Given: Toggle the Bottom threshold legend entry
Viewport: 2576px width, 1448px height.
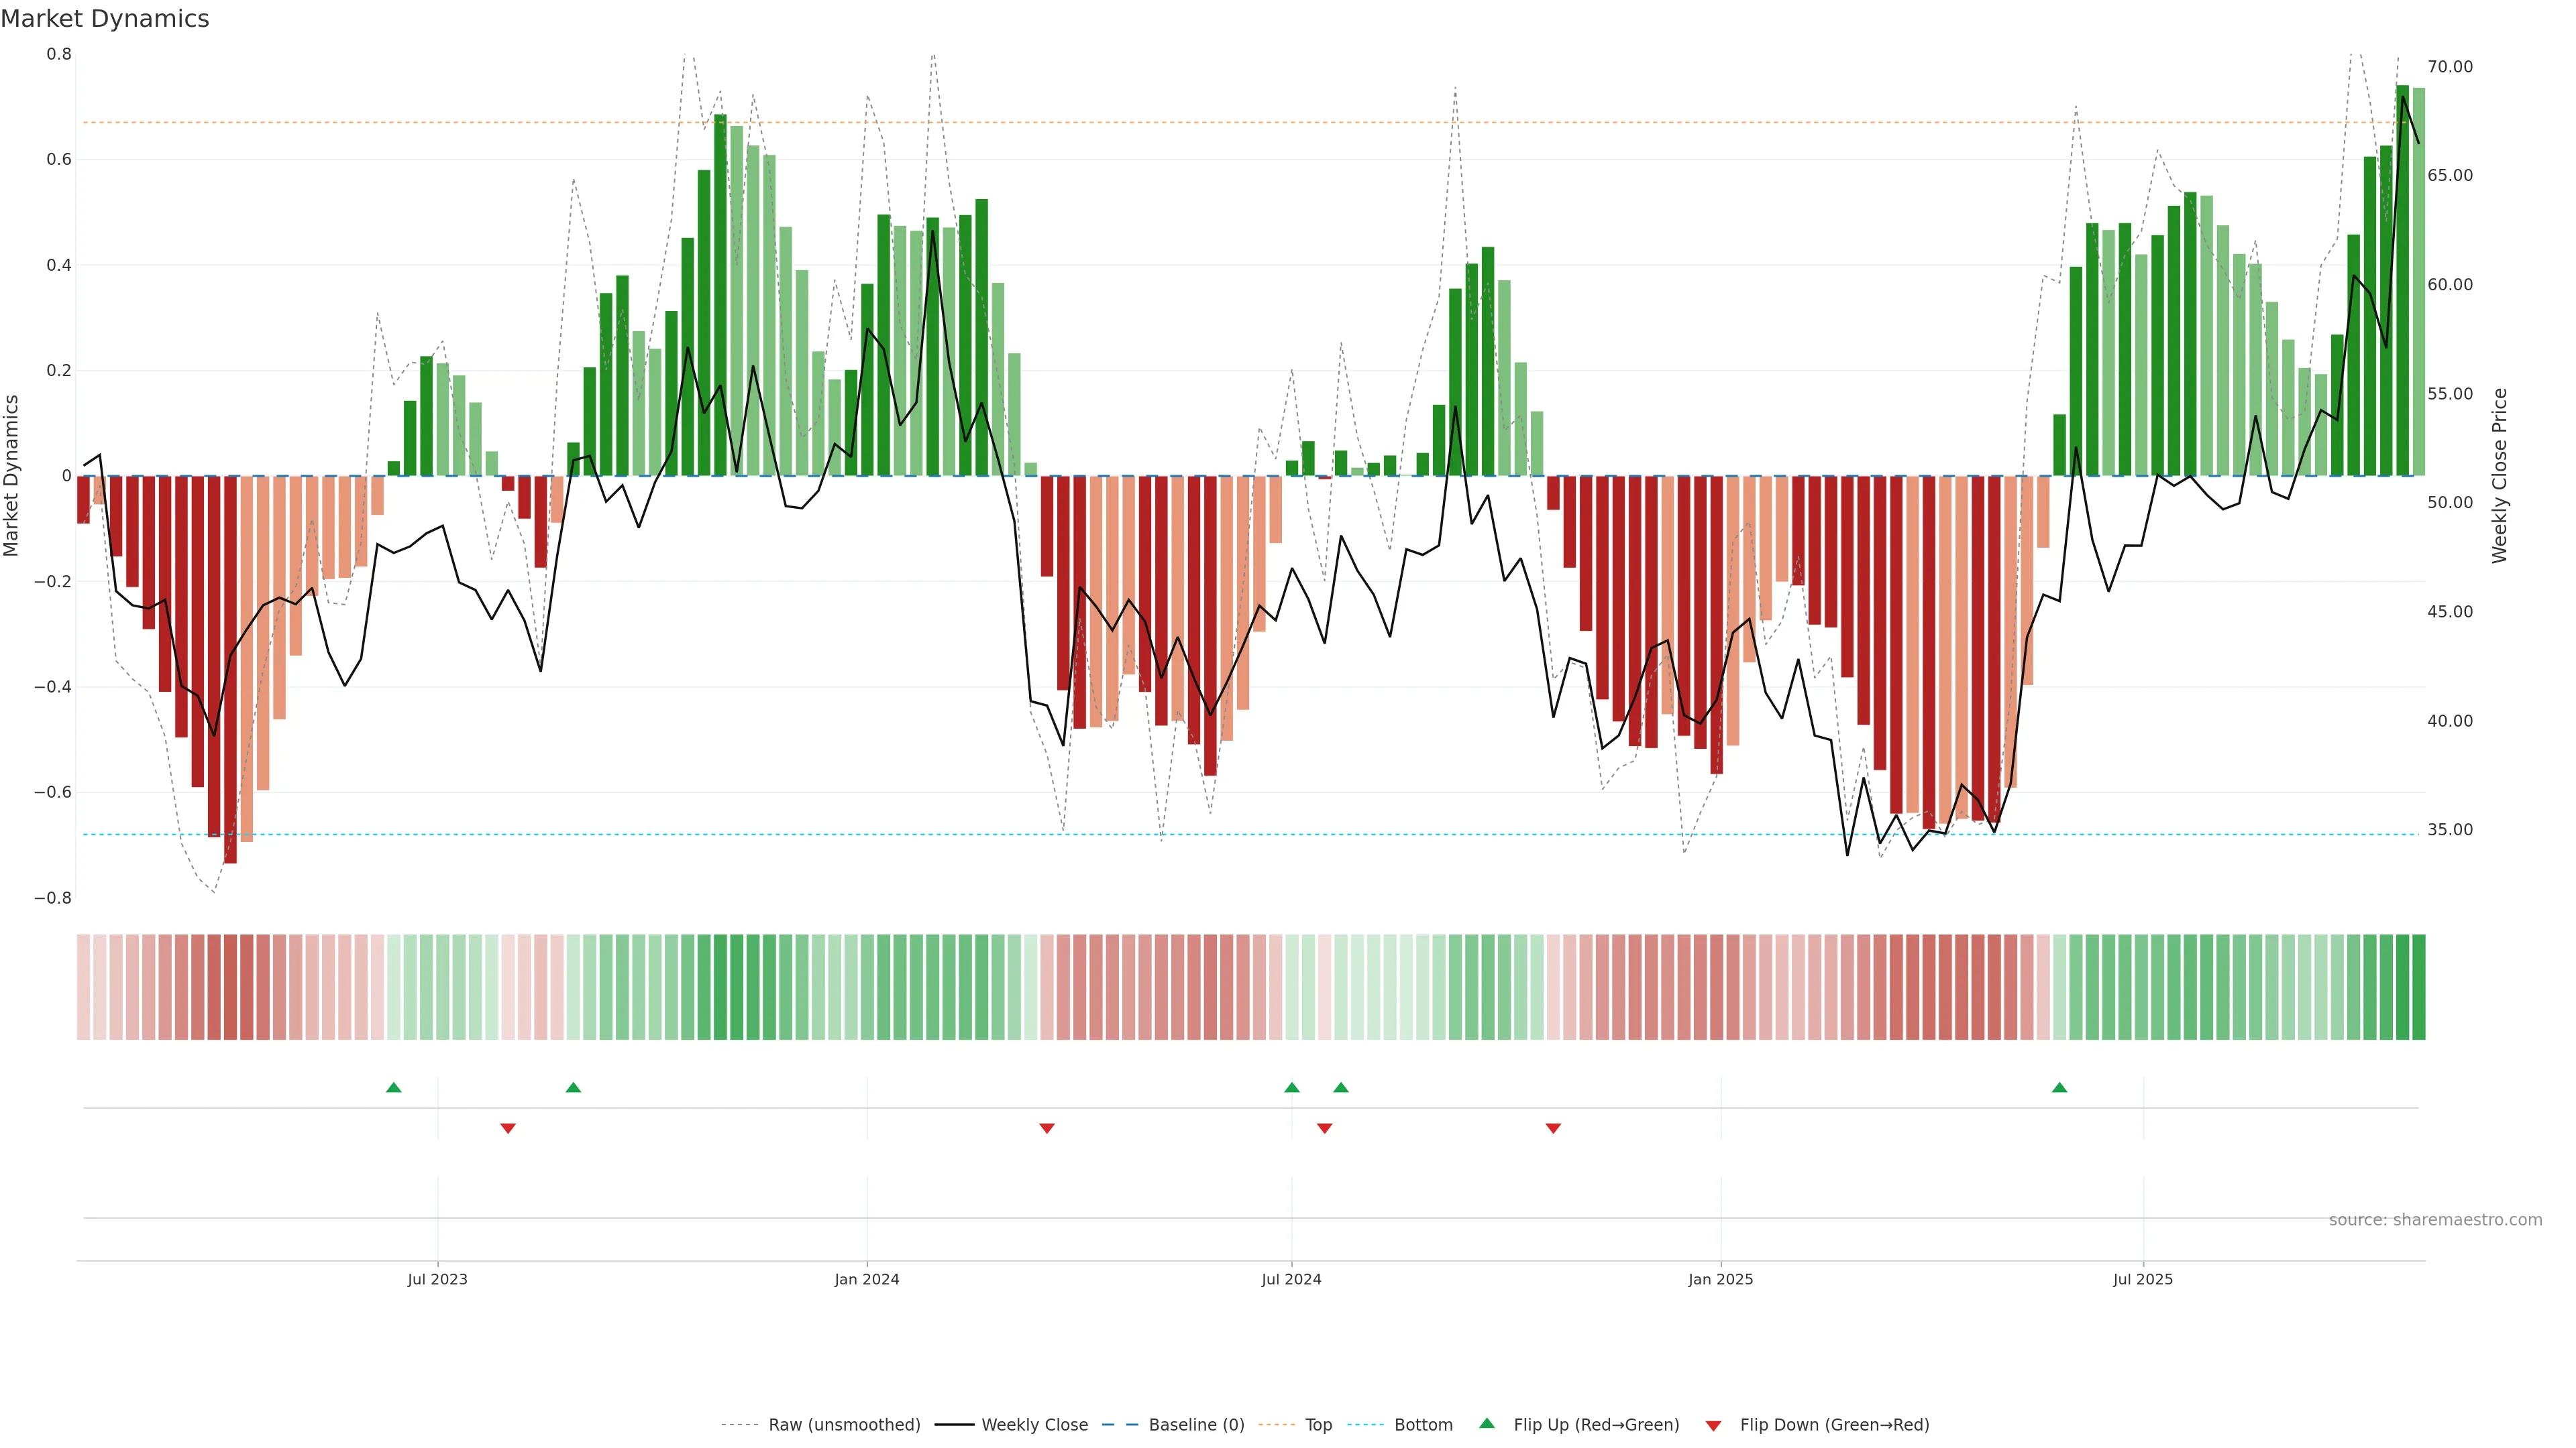Looking at the screenshot, I should [x=1423, y=1425].
